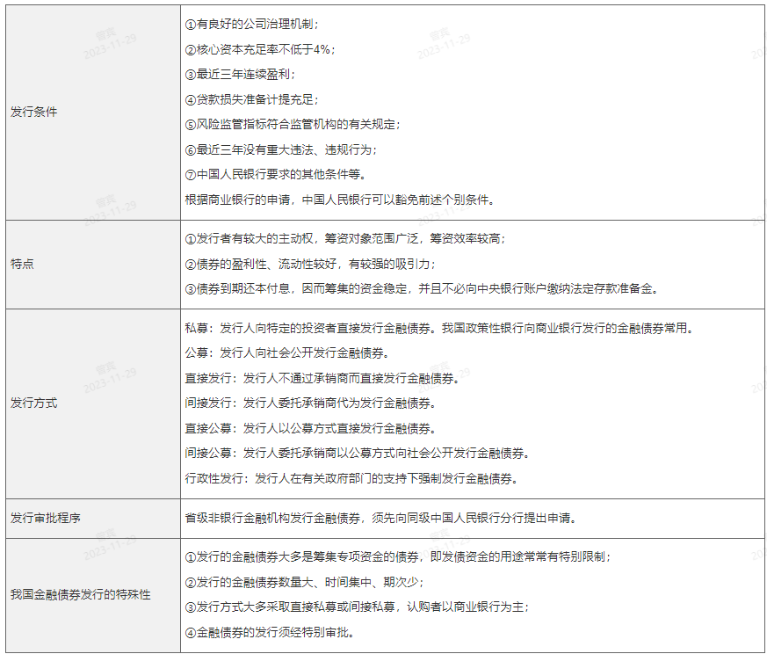767x654 pixels.
Task: Select line ②核心资本充足率不低于4%
Action: coord(260,49)
